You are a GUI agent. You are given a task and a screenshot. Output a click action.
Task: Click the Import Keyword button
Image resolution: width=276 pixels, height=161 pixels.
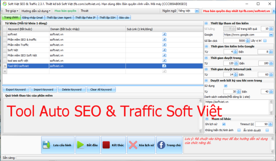(x=43, y=89)
